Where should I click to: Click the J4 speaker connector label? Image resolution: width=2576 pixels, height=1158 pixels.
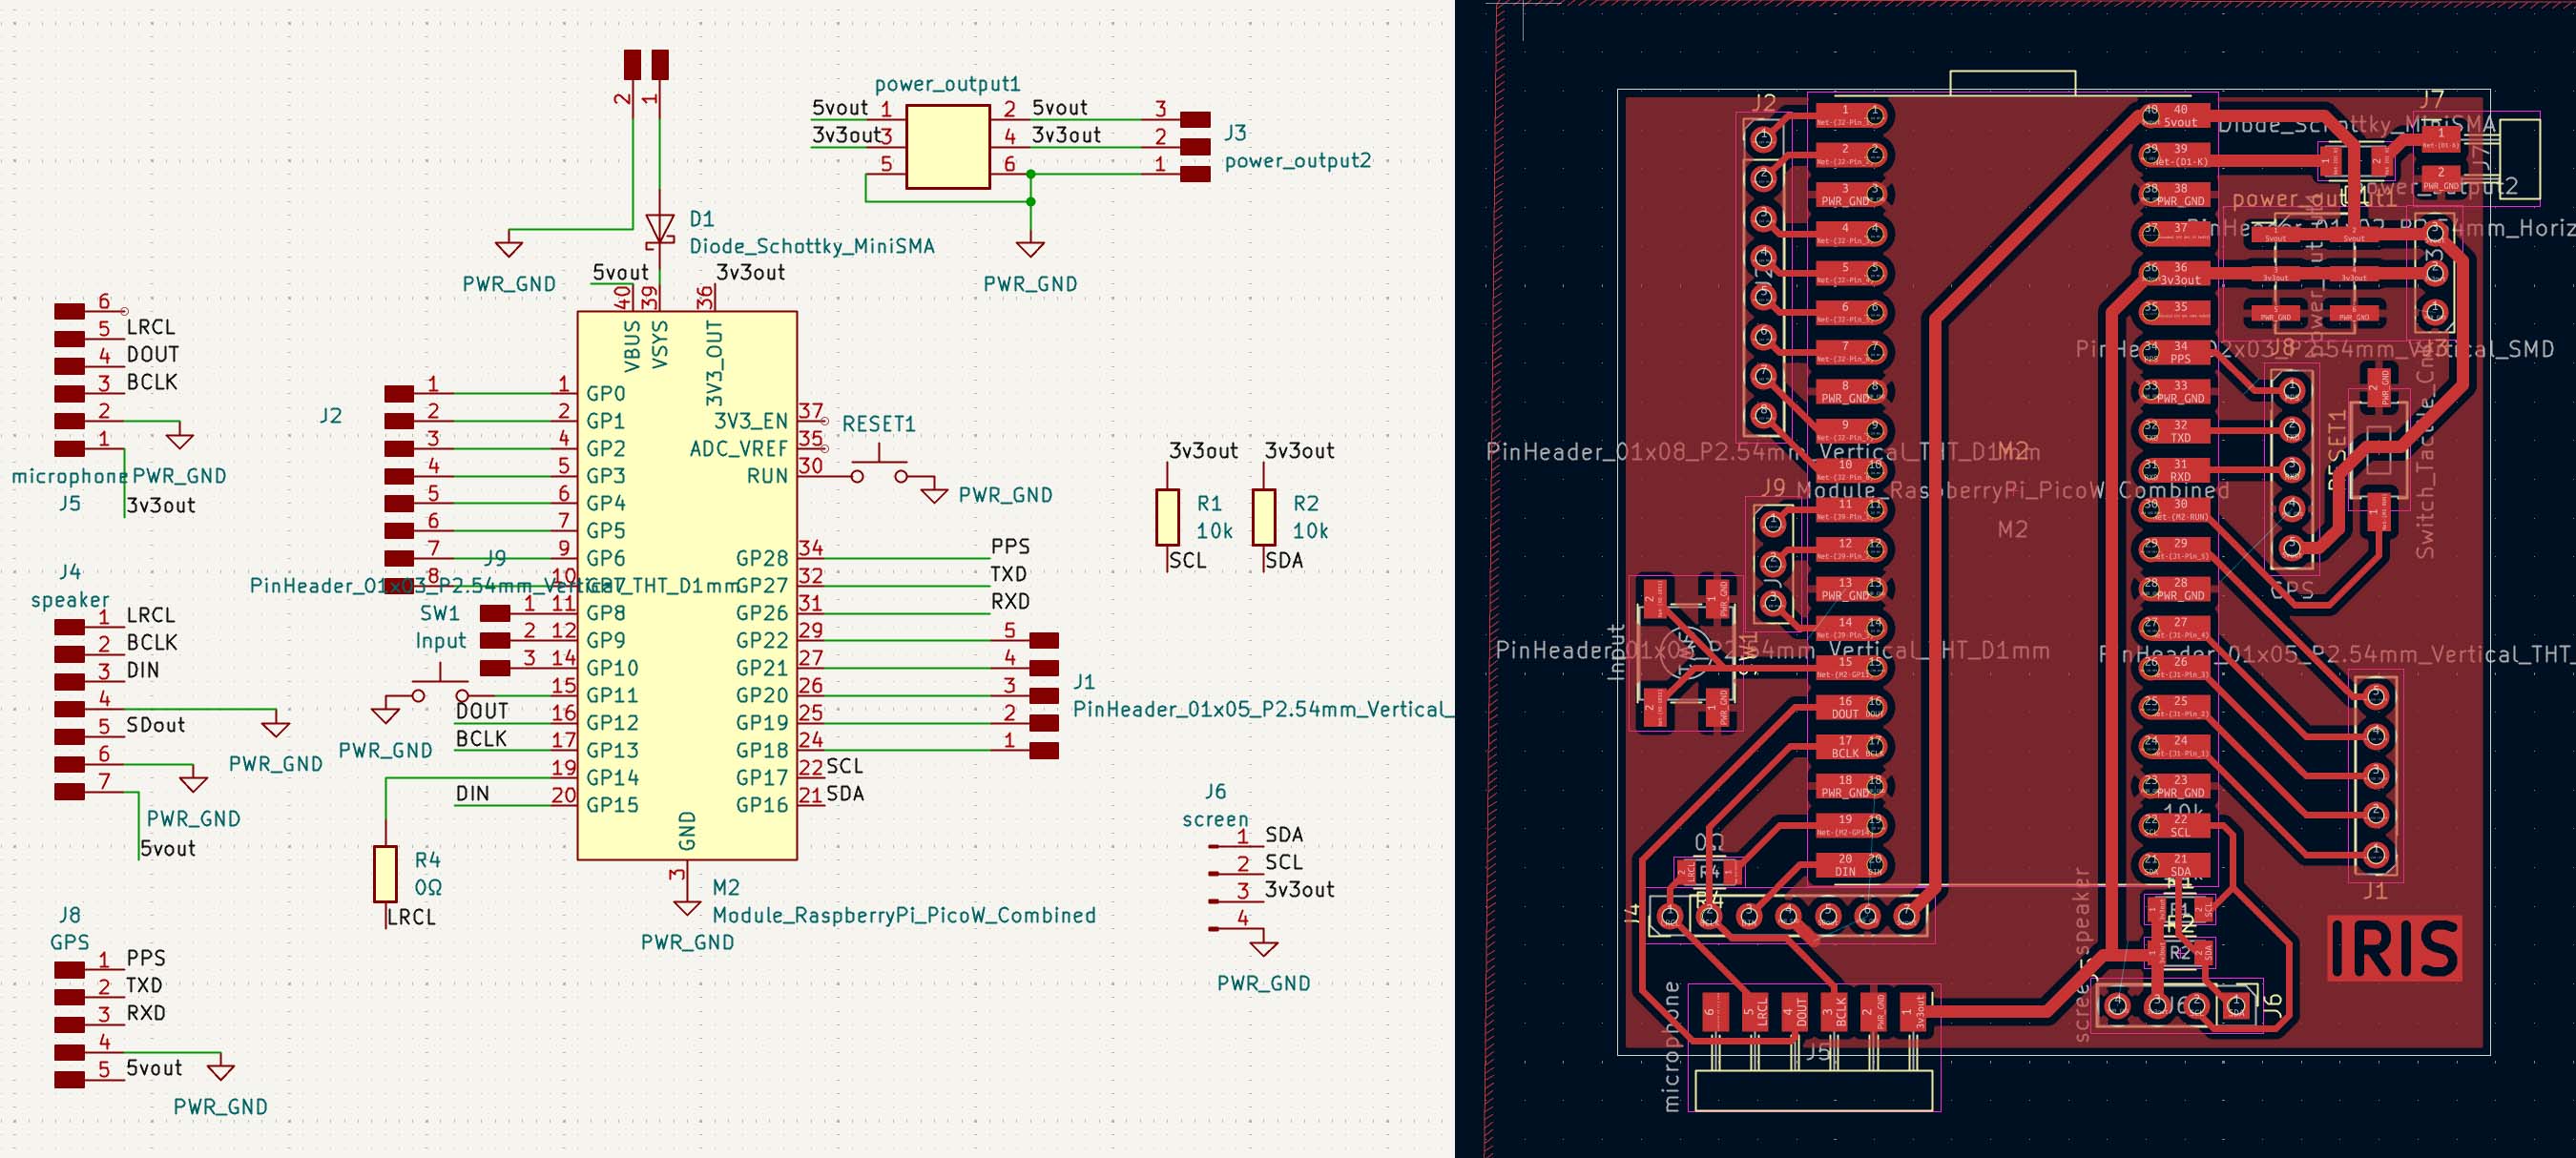tap(69, 572)
